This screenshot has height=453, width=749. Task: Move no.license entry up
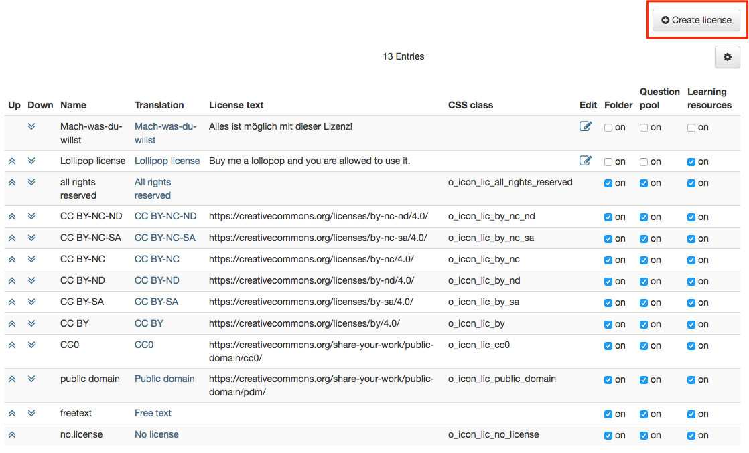pyautogui.click(x=12, y=434)
